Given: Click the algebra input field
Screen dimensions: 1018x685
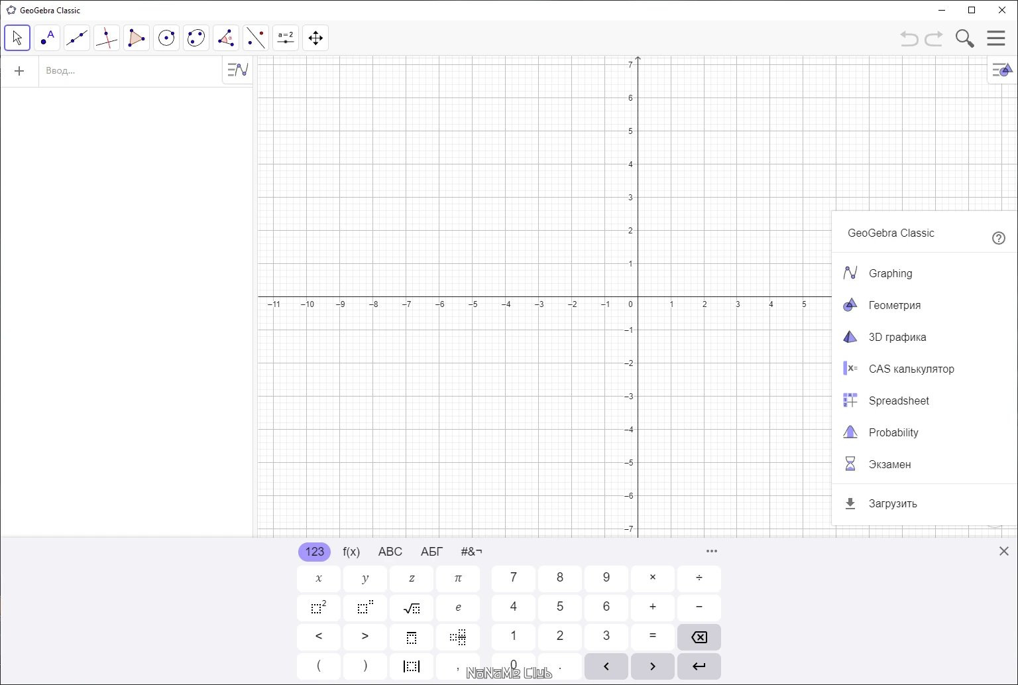Looking at the screenshot, I should coord(131,71).
